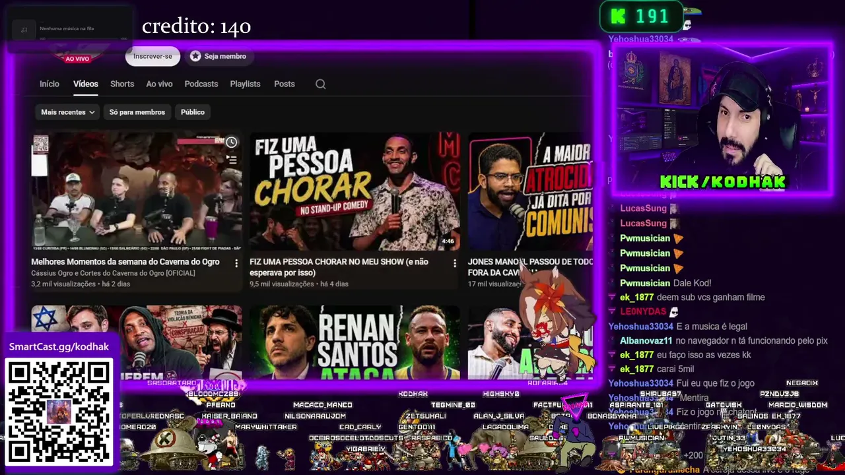Click the KICK/KODHAK overlay label

tap(723, 182)
